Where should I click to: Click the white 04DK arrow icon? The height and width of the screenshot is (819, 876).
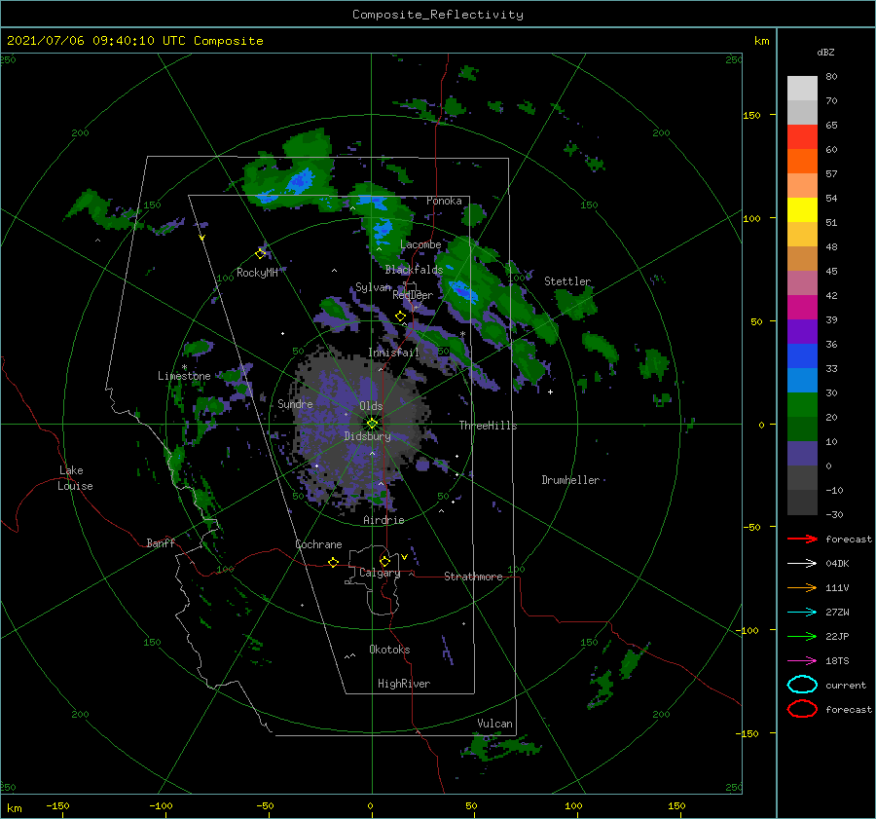point(802,564)
